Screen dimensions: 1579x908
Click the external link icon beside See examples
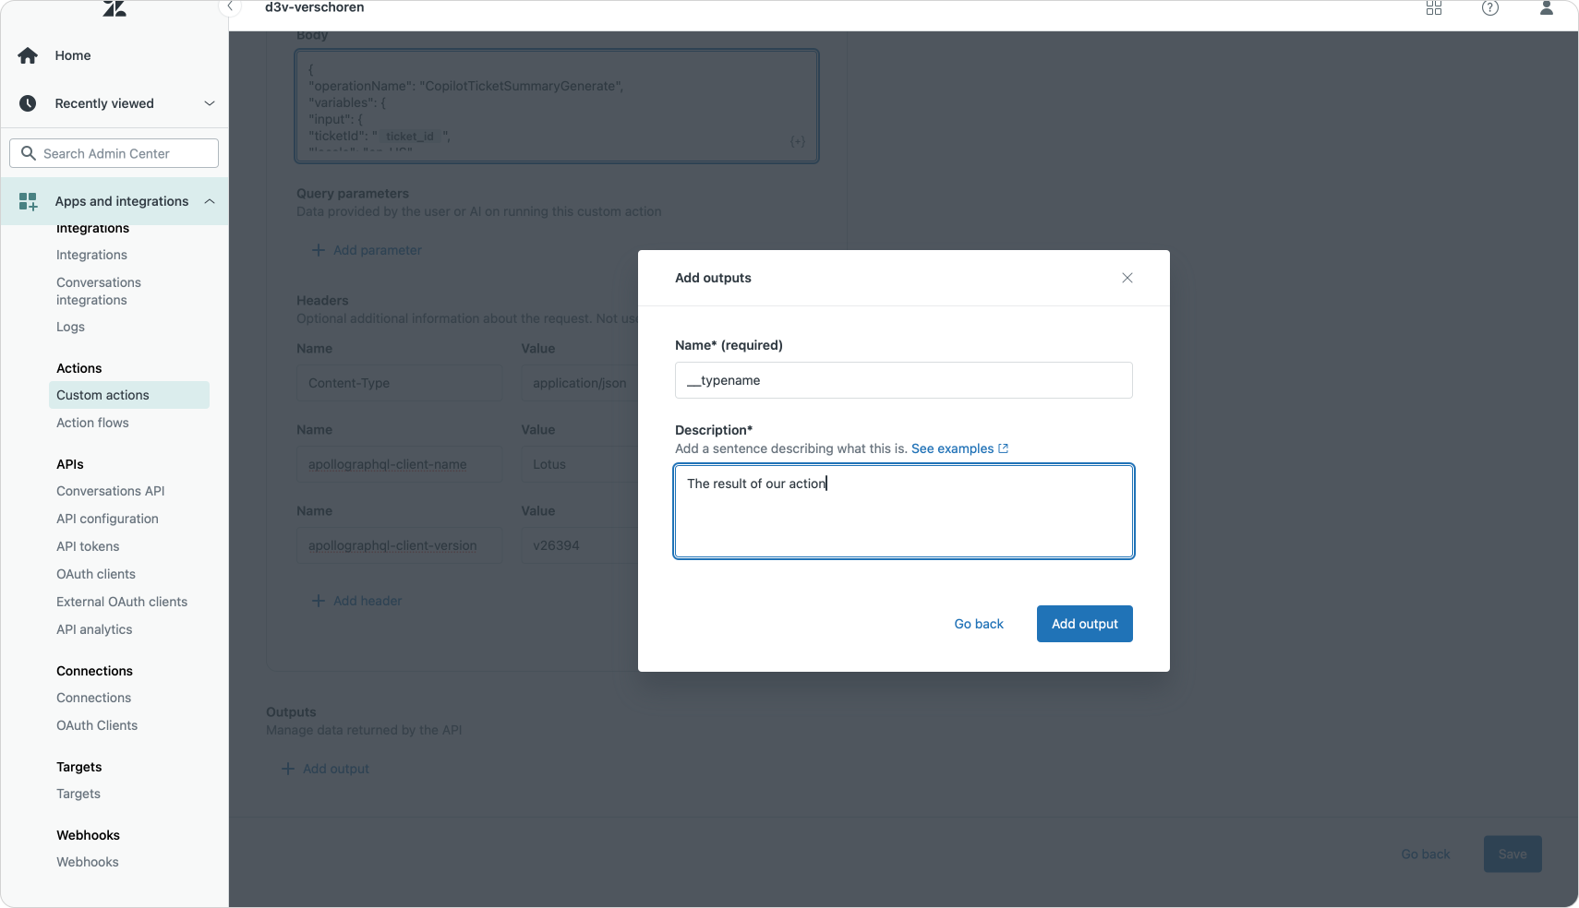tap(1004, 448)
